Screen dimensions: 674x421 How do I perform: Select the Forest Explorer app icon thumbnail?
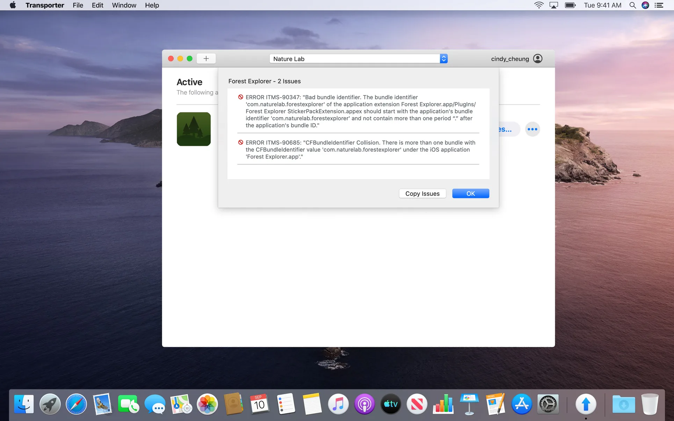(194, 129)
